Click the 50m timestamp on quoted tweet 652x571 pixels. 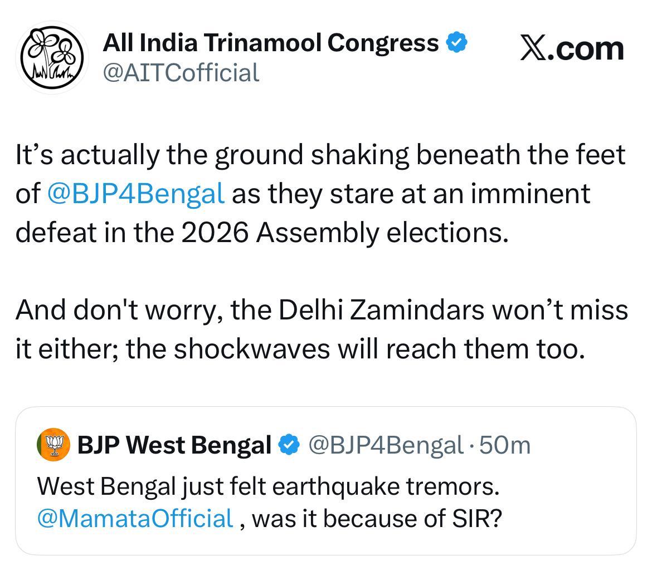pyautogui.click(x=505, y=445)
